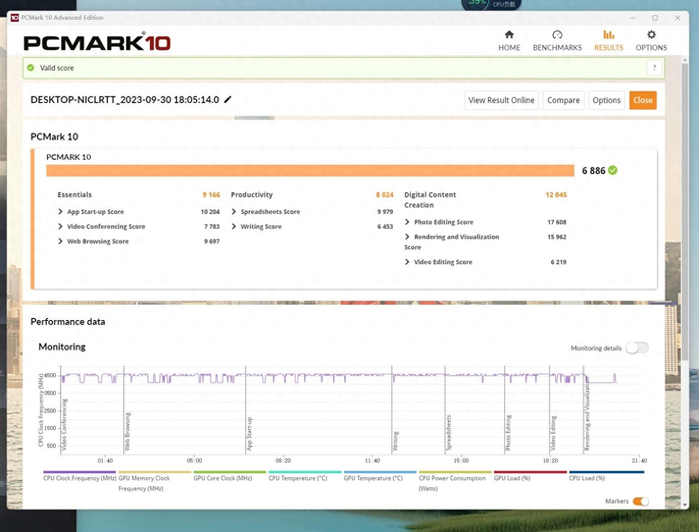The height and width of the screenshot is (532, 699).
Task: Select the RESULTS tab
Action: [x=608, y=41]
